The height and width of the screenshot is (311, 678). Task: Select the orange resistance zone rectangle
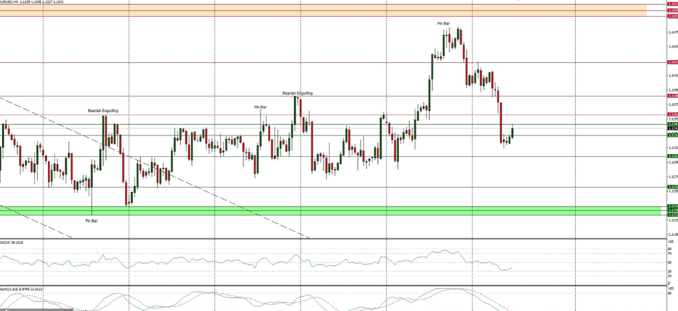click(324, 10)
